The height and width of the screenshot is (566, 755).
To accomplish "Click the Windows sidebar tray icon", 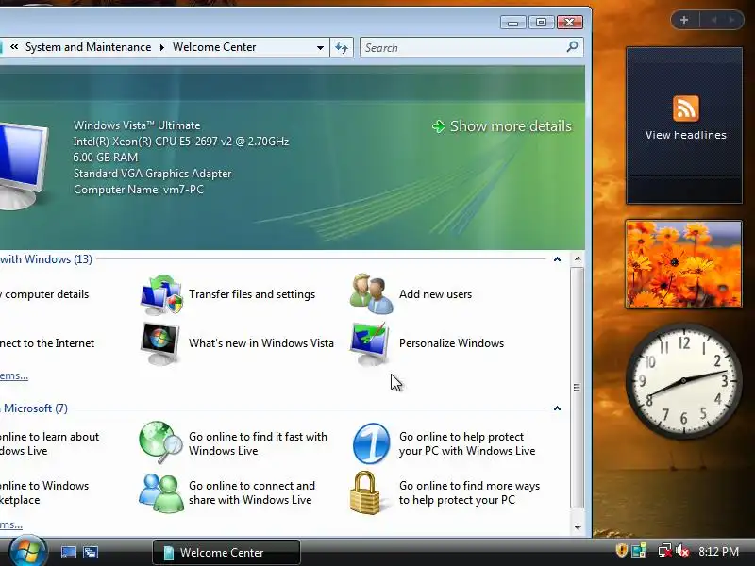I will pyautogui.click(x=639, y=551).
